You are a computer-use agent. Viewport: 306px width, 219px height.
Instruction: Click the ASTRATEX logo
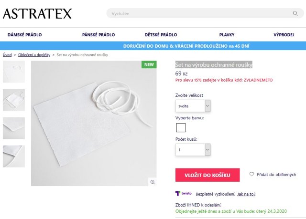click(x=37, y=13)
